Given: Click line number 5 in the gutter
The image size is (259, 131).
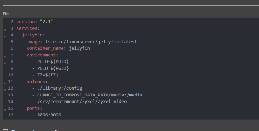Looking at the screenshot, I should point(12,42).
